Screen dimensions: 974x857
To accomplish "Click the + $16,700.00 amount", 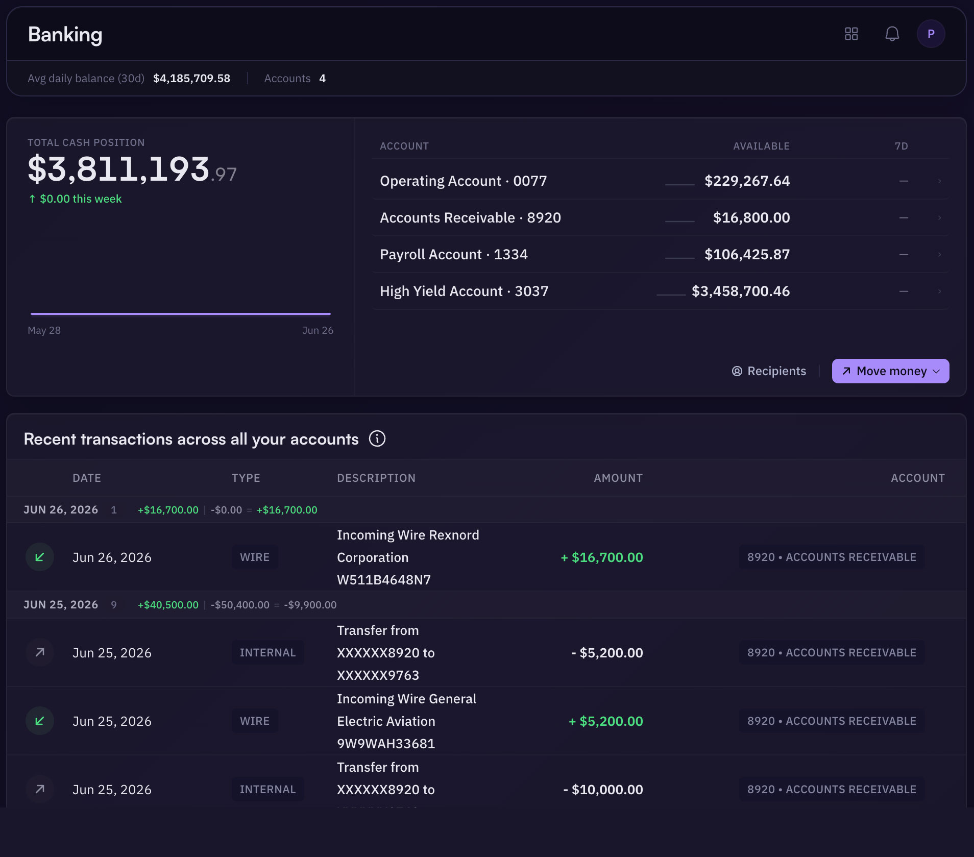I will (x=602, y=557).
